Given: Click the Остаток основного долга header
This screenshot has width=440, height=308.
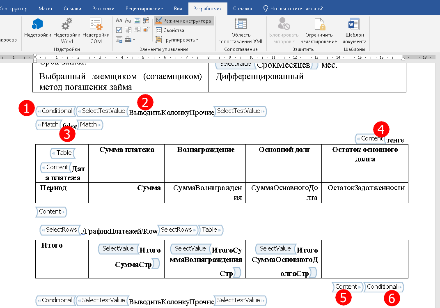Looking at the screenshot, I should [x=365, y=154].
